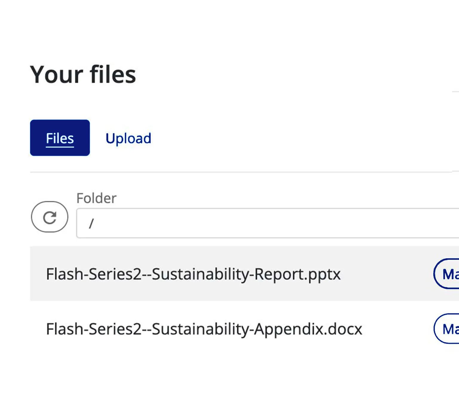459x420 pixels.
Task: Click the button beside Sustainability-Report.pptx
Action: click(x=446, y=274)
